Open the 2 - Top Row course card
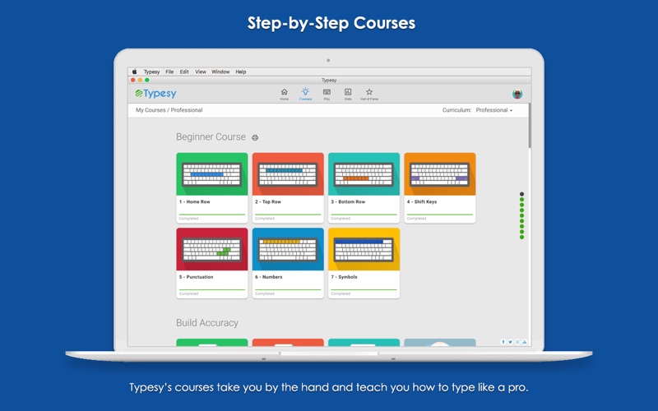 point(288,187)
